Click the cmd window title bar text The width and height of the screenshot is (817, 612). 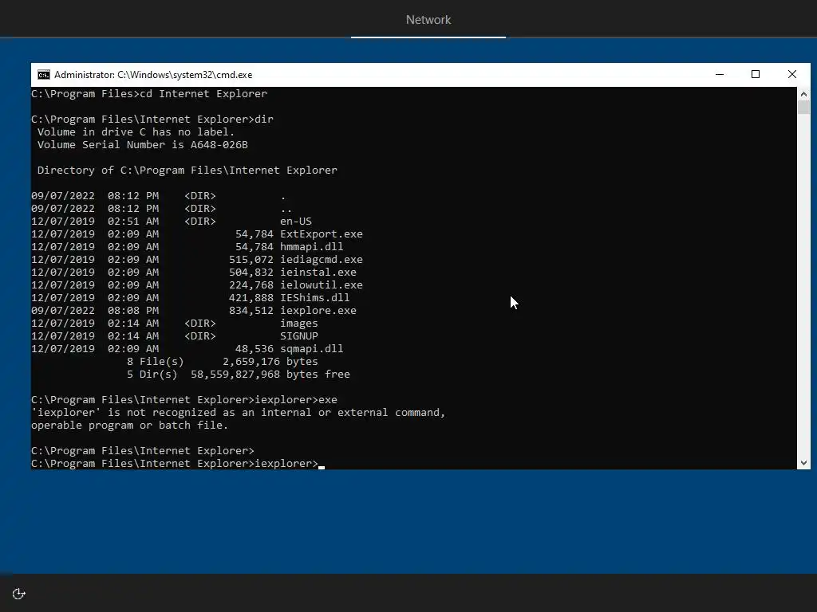[153, 75]
